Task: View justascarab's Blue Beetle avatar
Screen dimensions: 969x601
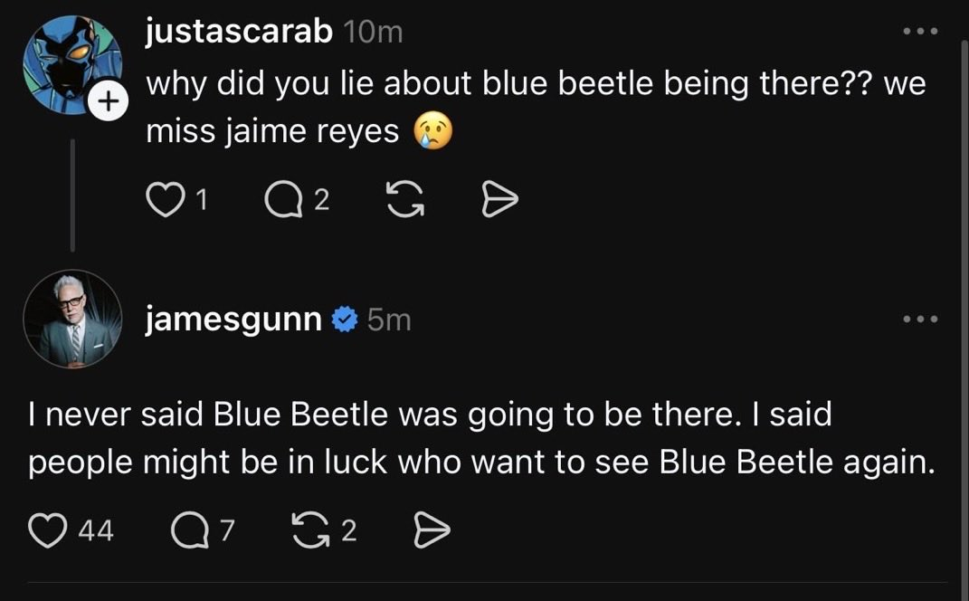Action: tap(72, 65)
